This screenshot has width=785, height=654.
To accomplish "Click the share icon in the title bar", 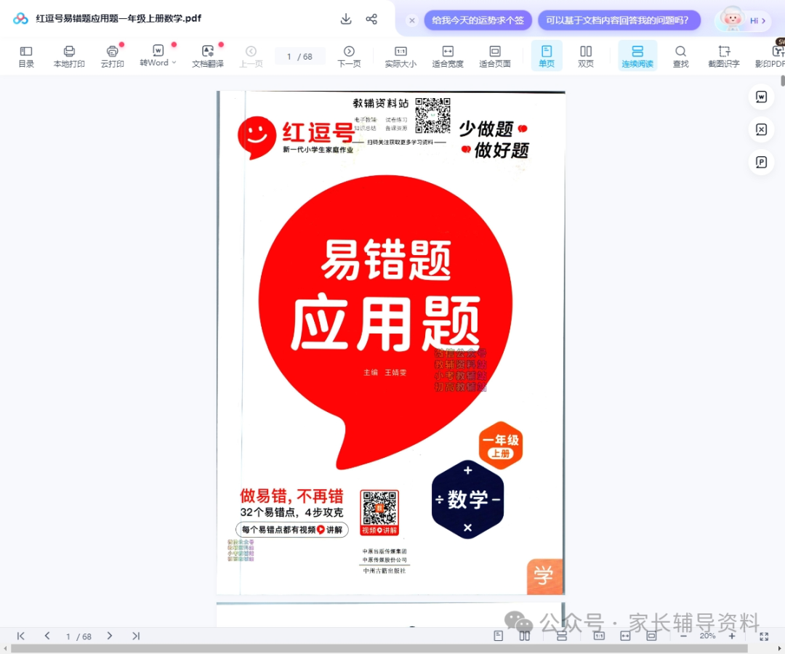I will point(371,19).
